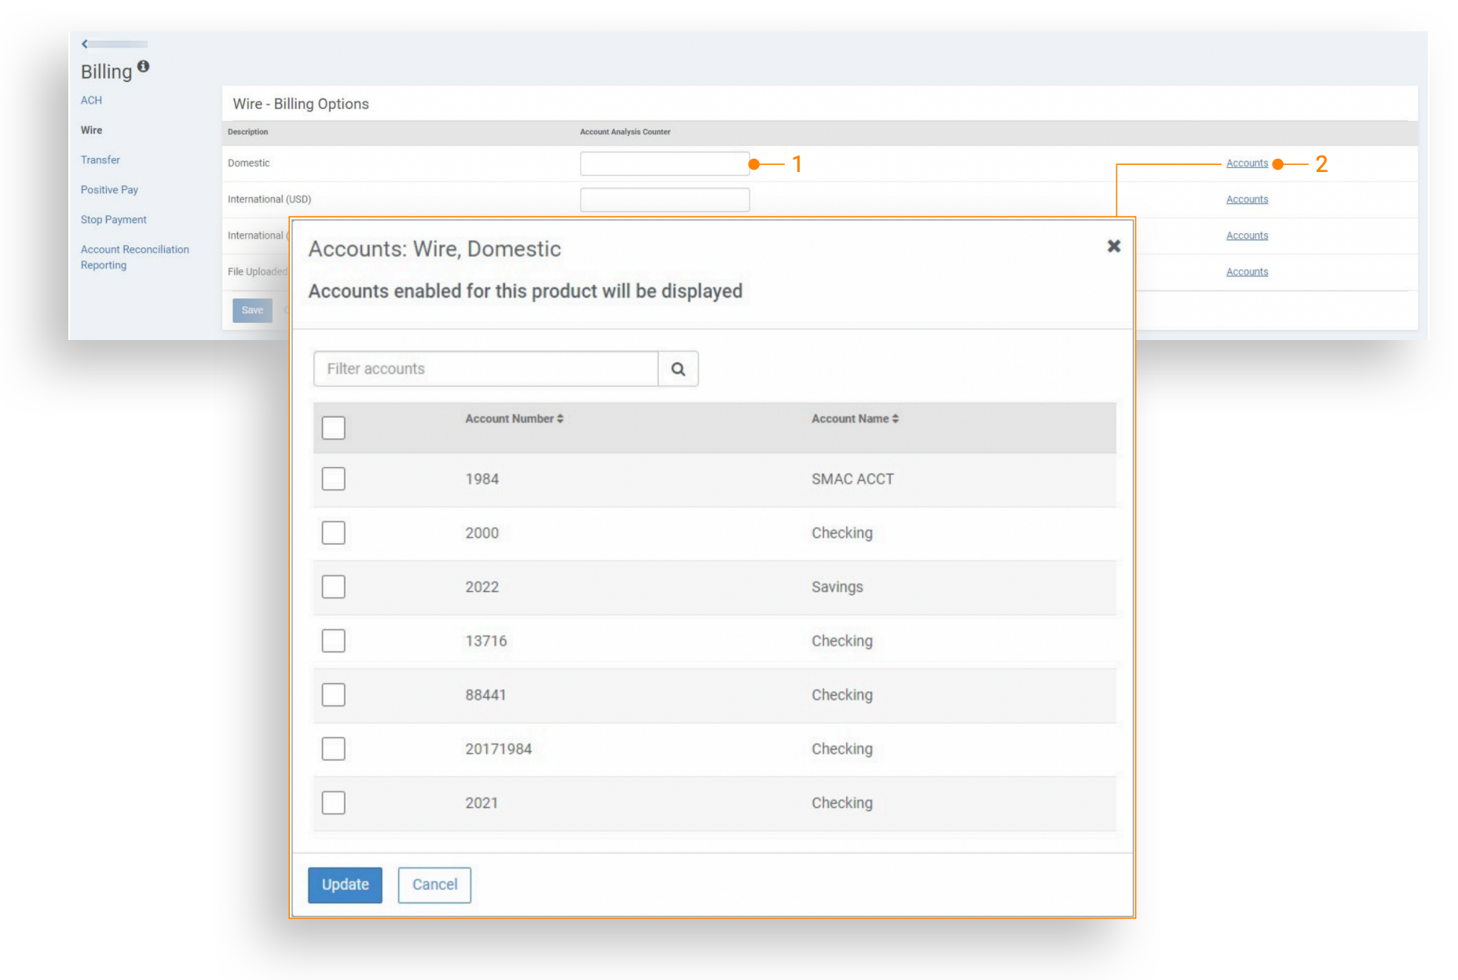Click the Billing info icon
The image size is (1458, 980).
(143, 67)
